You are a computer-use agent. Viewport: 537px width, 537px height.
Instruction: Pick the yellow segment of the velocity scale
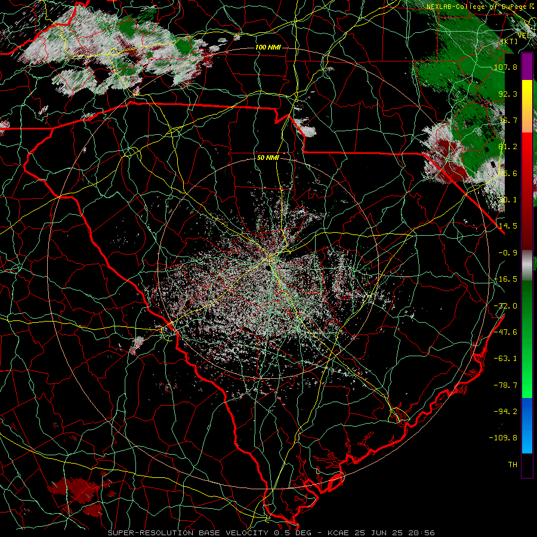tap(527, 93)
